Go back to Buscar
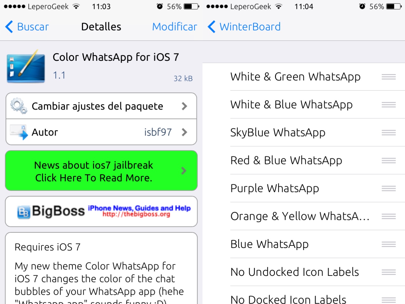This screenshot has height=304, width=405. coord(27,27)
